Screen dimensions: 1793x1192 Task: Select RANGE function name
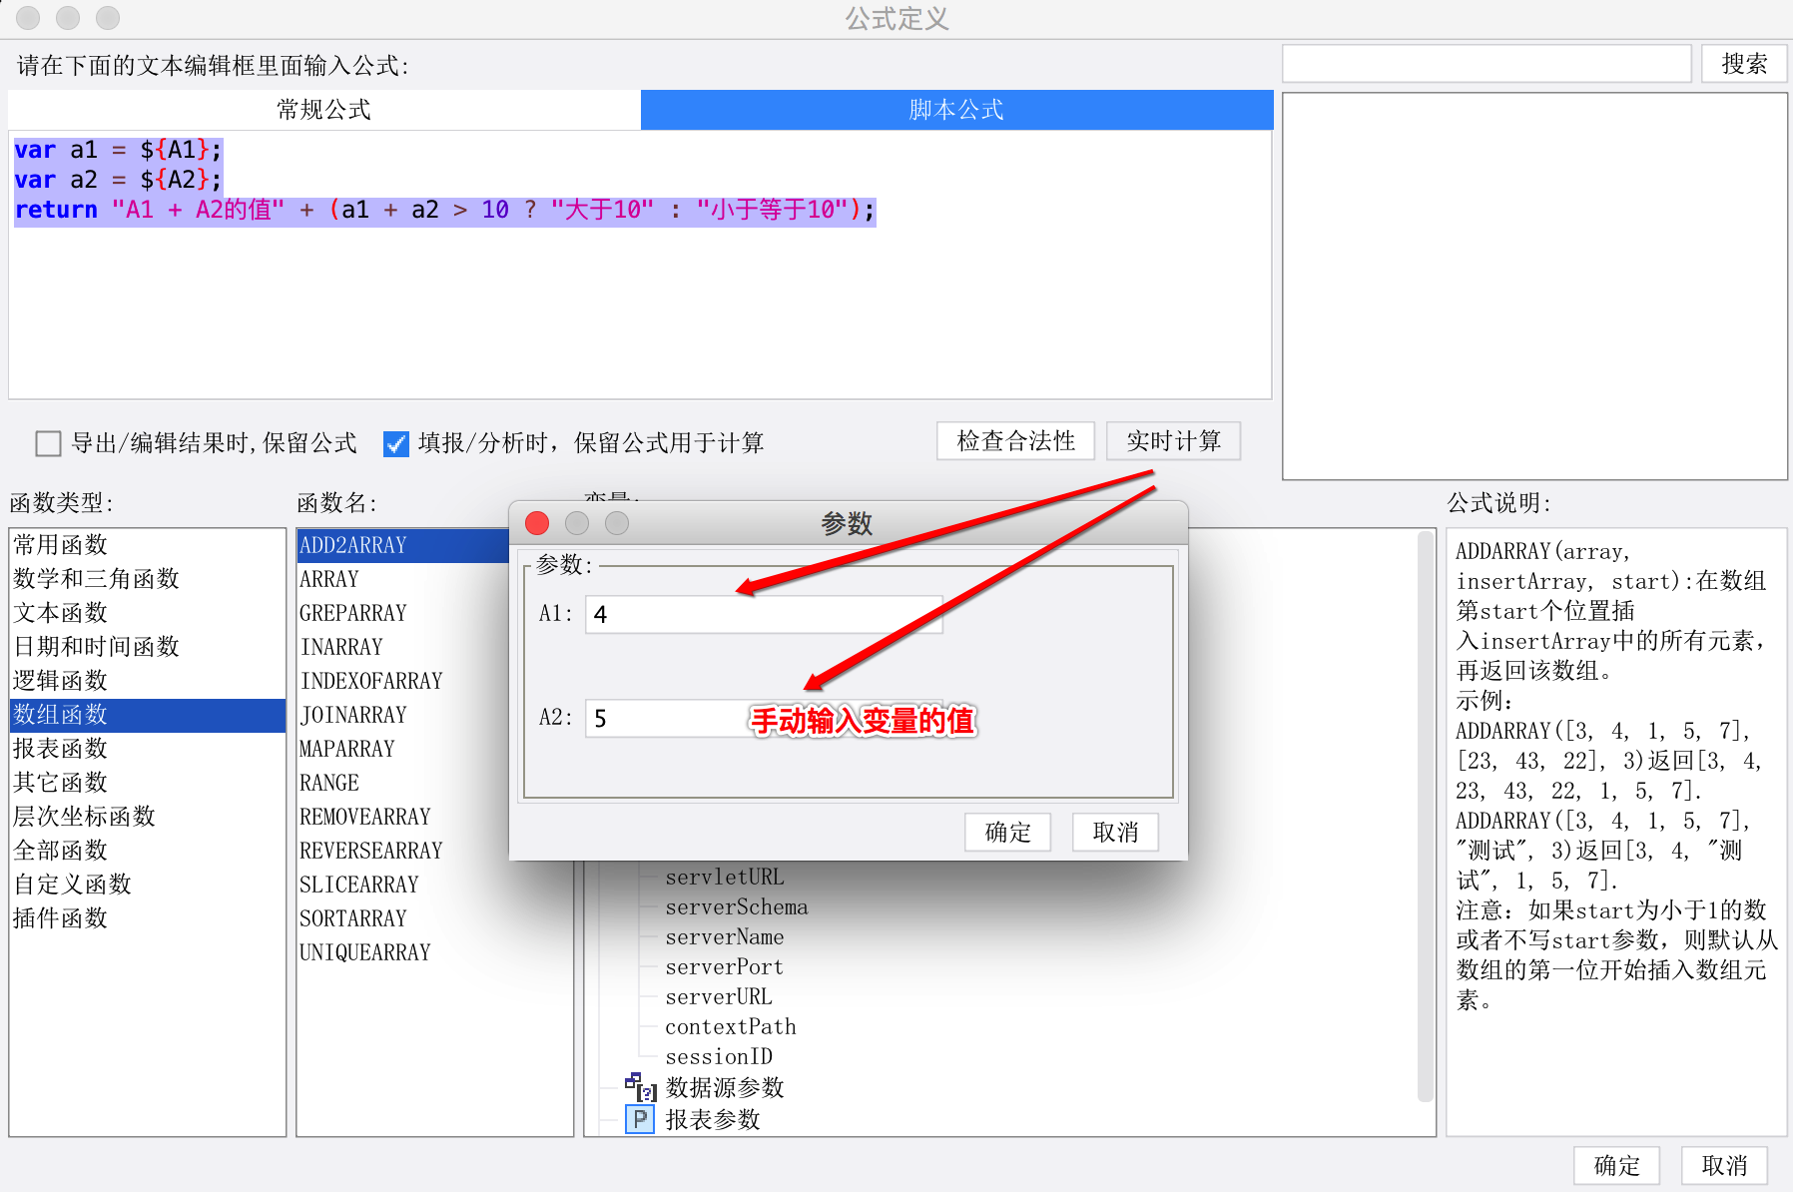point(403,783)
